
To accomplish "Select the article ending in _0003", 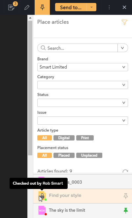I will (x=82, y=182).
